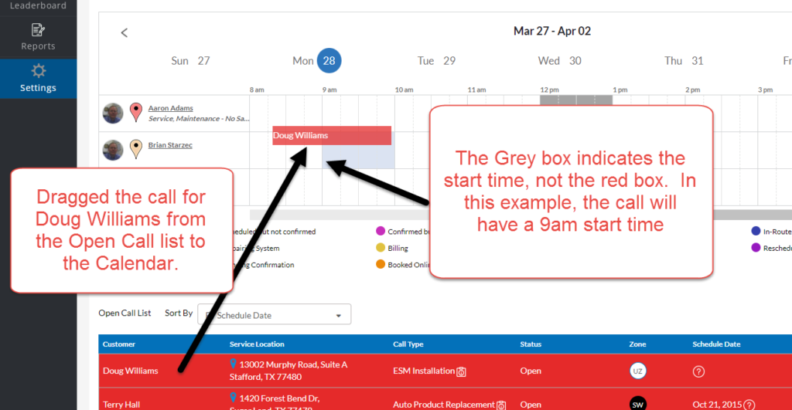Open Aaron Adams technician link
The width and height of the screenshot is (792, 410).
170,108
